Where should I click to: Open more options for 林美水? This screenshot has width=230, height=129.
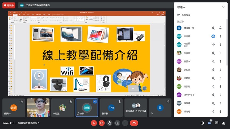(x=220, y=61)
